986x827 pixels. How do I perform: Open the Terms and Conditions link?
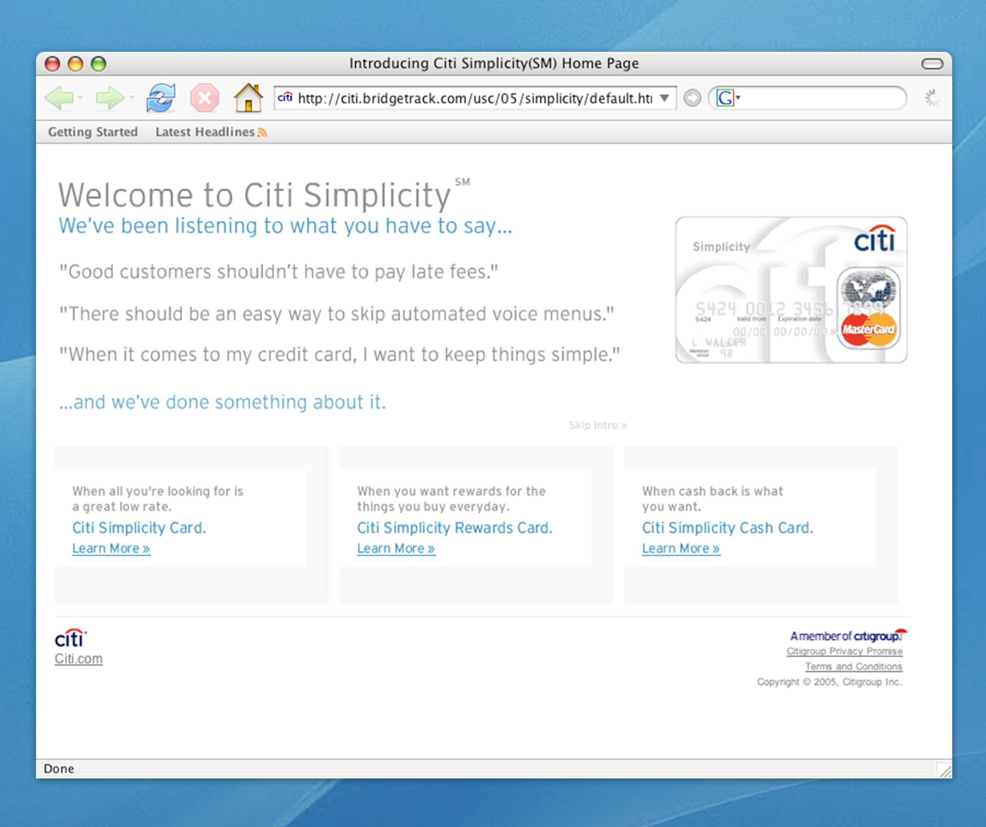[x=853, y=667]
